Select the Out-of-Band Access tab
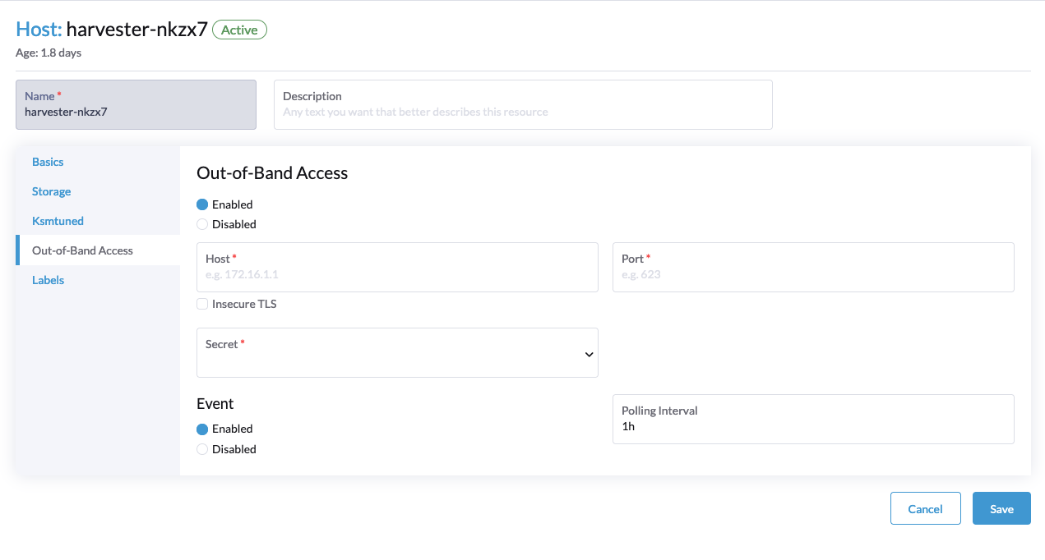Image resolution: width=1045 pixels, height=560 pixels. [83, 250]
